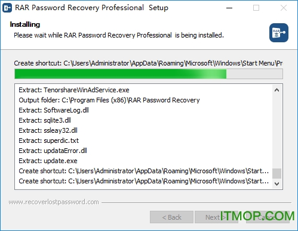Select the 'Extract: sqlite3.dll' log entry

pyautogui.click(x=45, y=120)
